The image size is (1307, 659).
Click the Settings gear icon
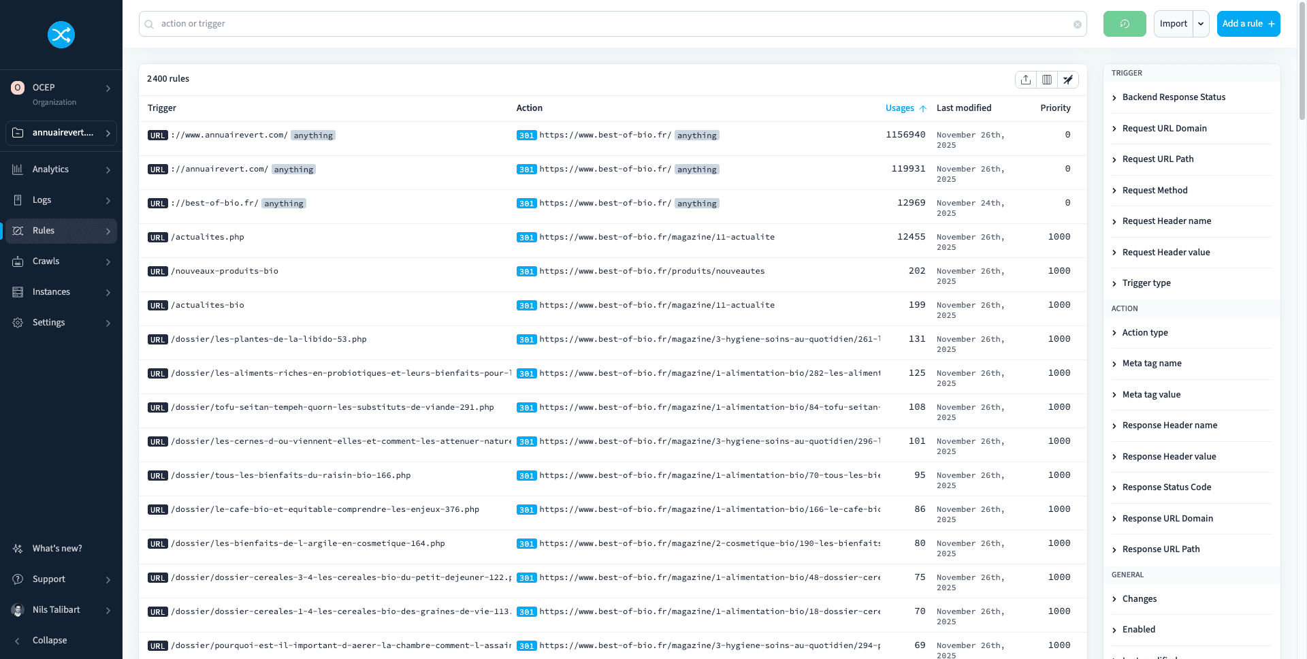[x=18, y=323]
